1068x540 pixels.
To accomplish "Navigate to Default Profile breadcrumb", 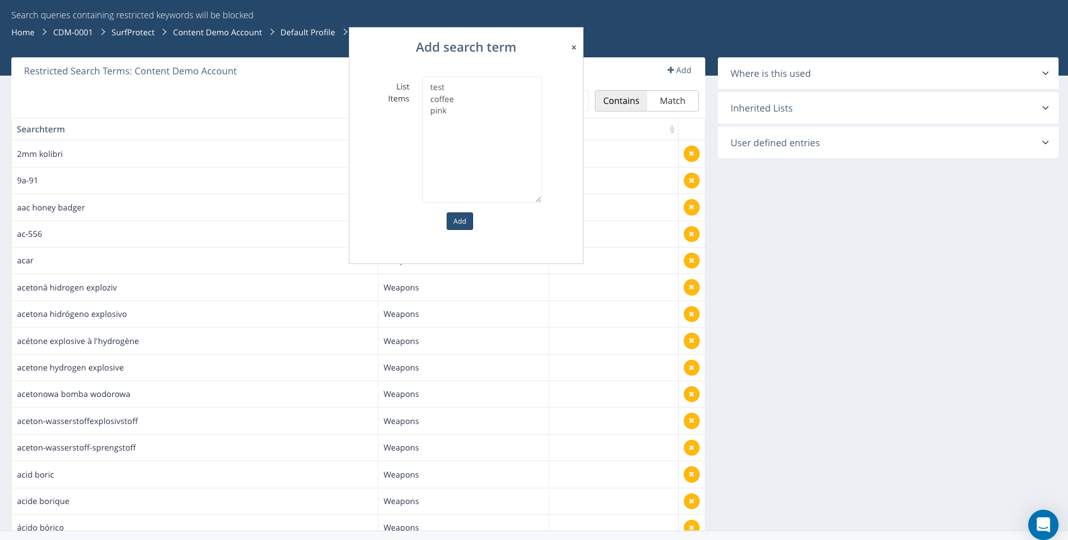I will tap(307, 33).
